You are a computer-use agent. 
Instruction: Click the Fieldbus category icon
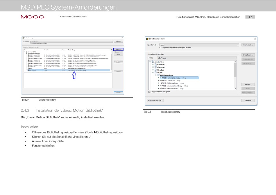pyautogui.click(x=156, y=70)
